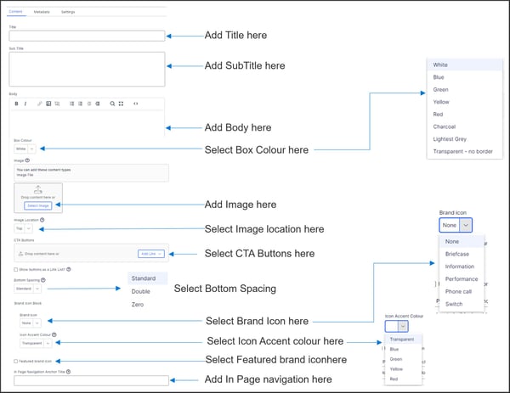Image resolution: width=510 pixels, height=393 pixels.
Task: Tick the Featured brand icon checkbox
Action: tap(16, 361)
